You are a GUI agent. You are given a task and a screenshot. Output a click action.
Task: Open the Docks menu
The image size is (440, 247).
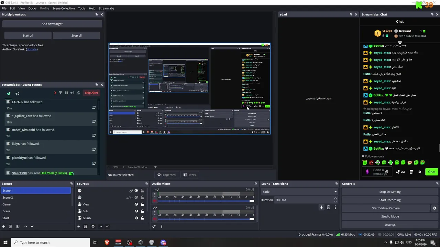click(32, 8)
